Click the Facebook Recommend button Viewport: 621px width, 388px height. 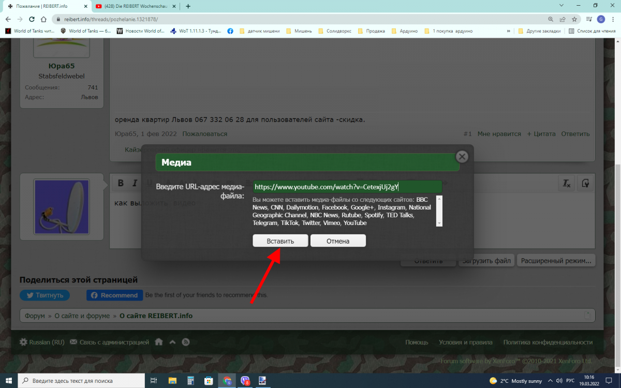point(114,295)
